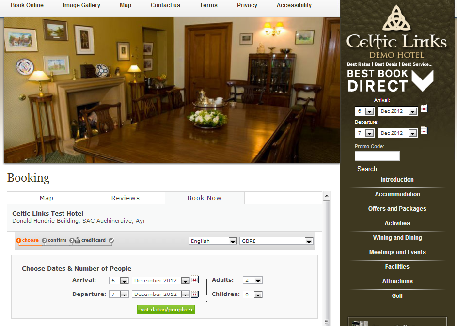
Task: Open sidebar Arrival calendar icon
Action: click(424, 109)
